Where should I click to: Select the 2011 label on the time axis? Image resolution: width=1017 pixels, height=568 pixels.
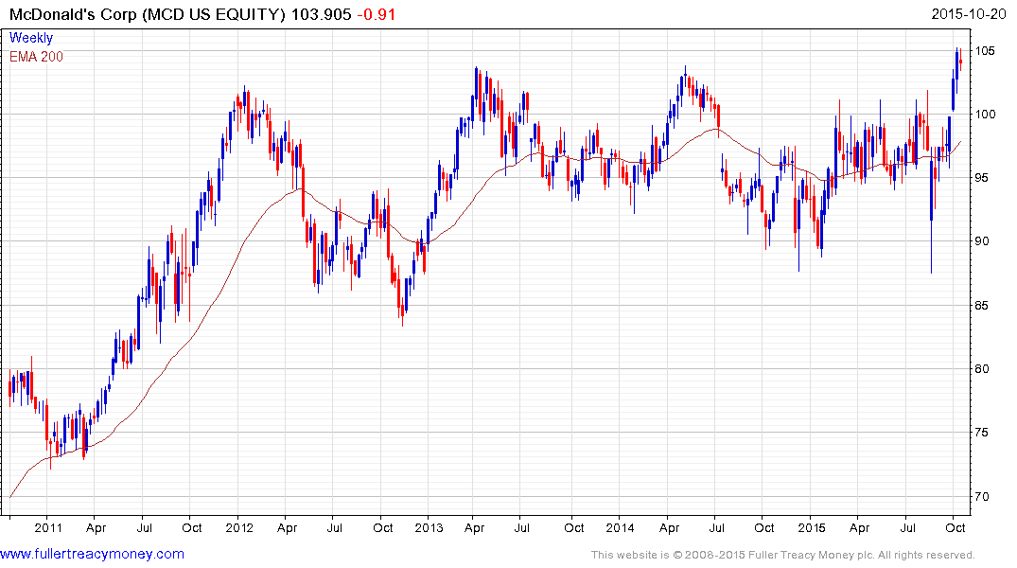click(x=48, y=527)
